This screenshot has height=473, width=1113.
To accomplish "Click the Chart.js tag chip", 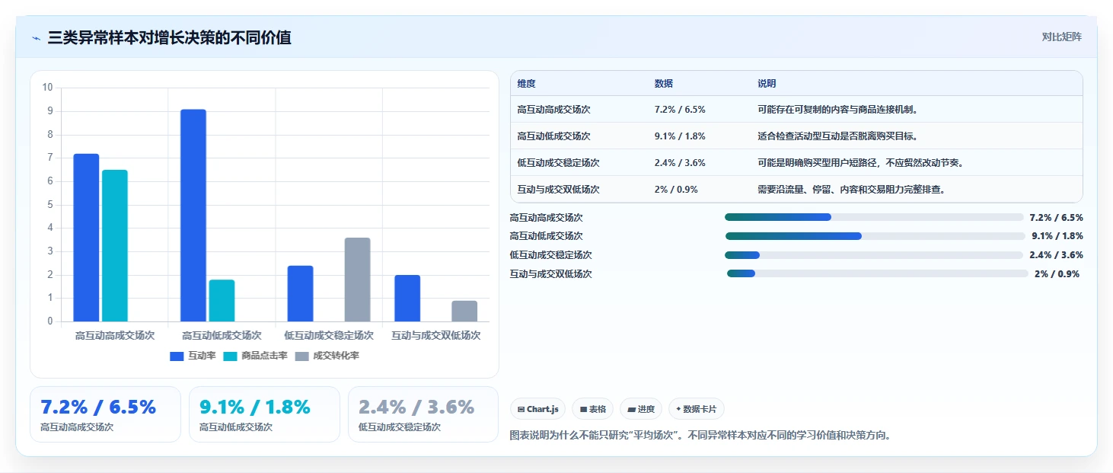I will (x=537, y=409).
